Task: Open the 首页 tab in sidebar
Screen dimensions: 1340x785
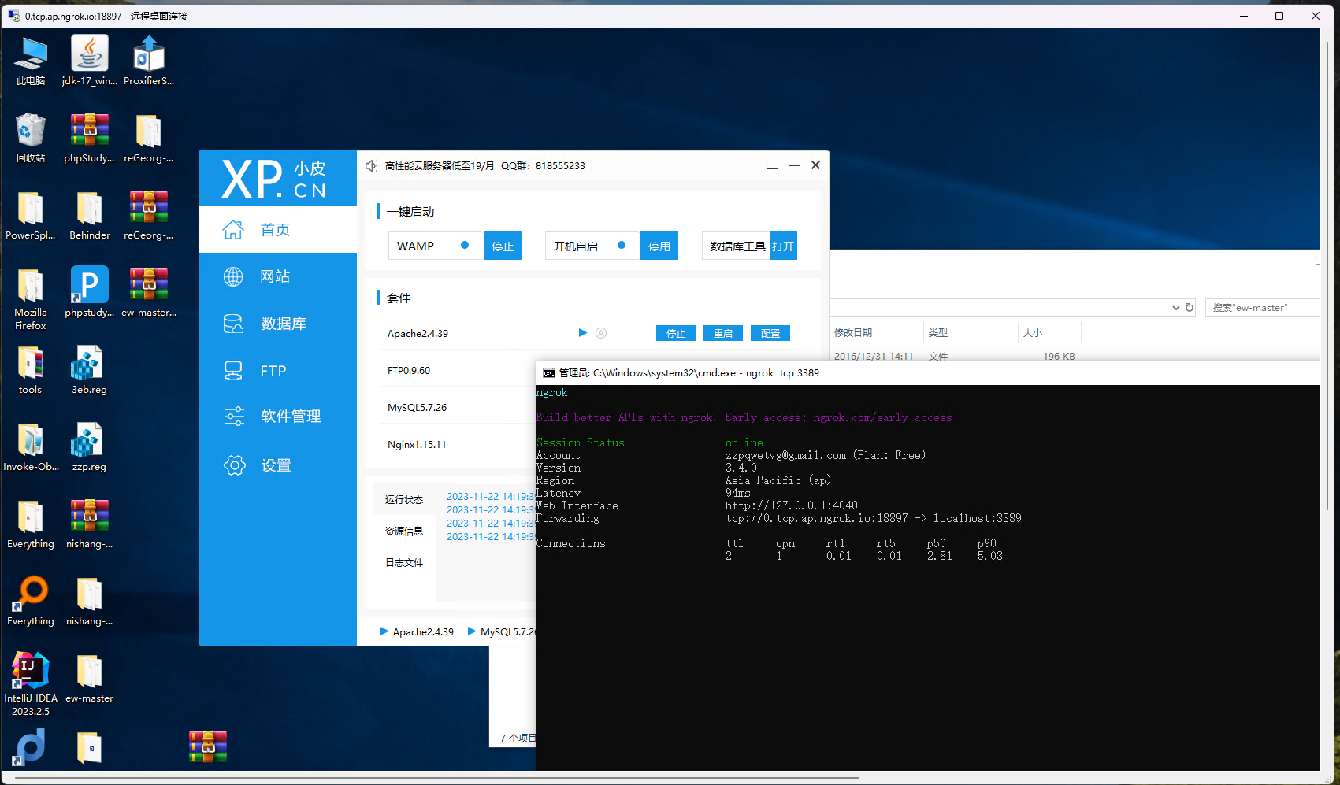Action: 278,229
